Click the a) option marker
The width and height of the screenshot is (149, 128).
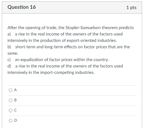(x=9, y=34)
